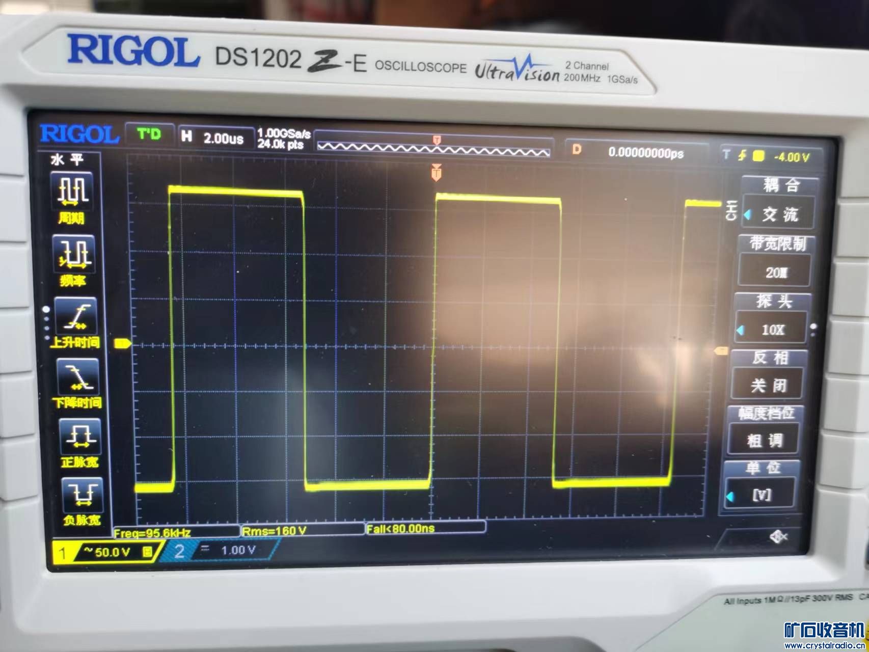Select the 频率 frequency measurement icon

pos(74,260)
